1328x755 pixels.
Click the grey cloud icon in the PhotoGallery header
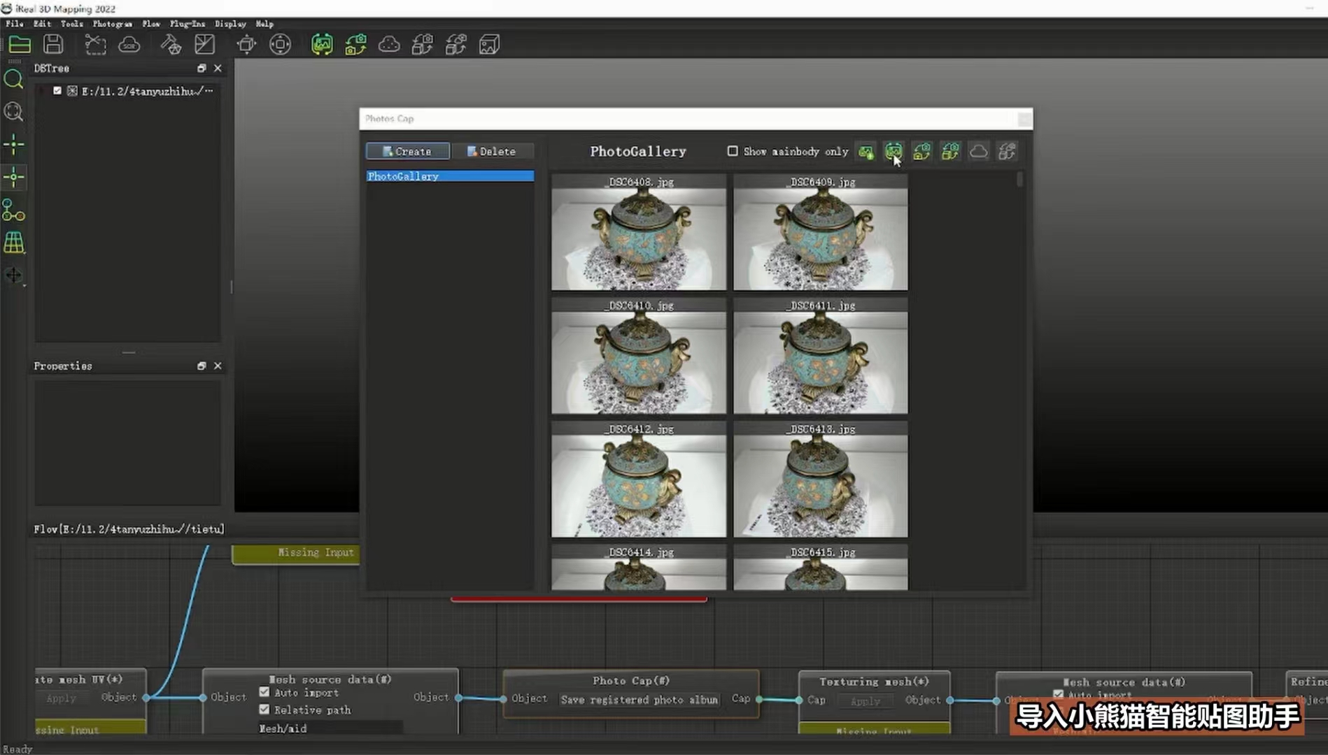click(x=978, y=151)
